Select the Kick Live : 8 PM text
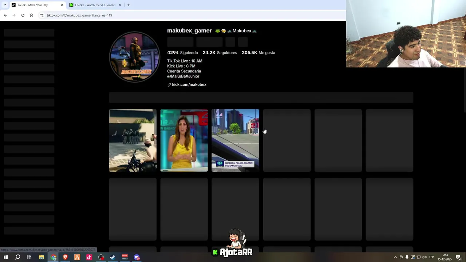Viewport: 466px width, 262px height. [181, 66]
